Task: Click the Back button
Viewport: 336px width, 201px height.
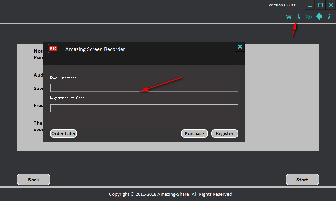Action: (33, 180)
